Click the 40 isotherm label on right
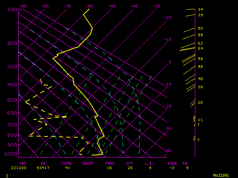The height and width of the screenshot is (178, 238). point(169,151)
